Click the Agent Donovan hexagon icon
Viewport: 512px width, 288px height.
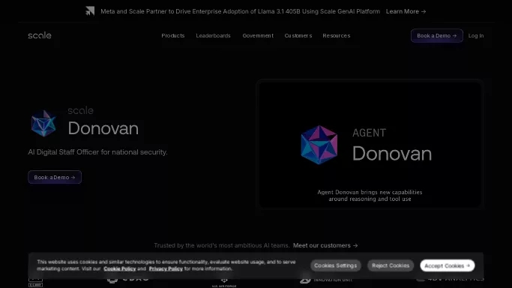click(x=319, y=145)
